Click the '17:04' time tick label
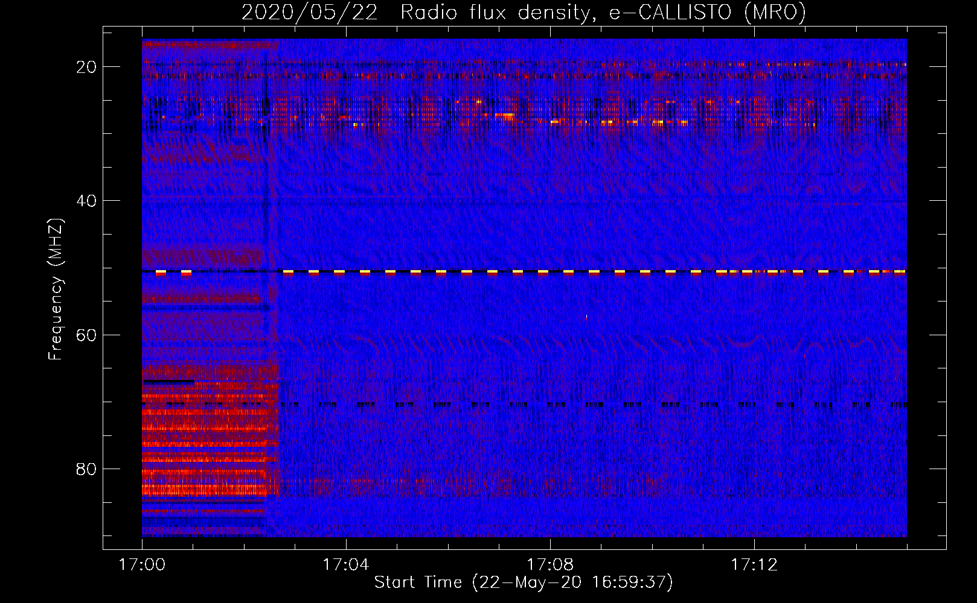977x603 pixels. pyautogui.click(x=345, y=565)
